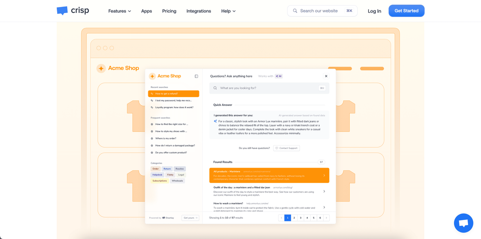Collapse the Acme Shop sidebar panel icon

tap(196, 76)
